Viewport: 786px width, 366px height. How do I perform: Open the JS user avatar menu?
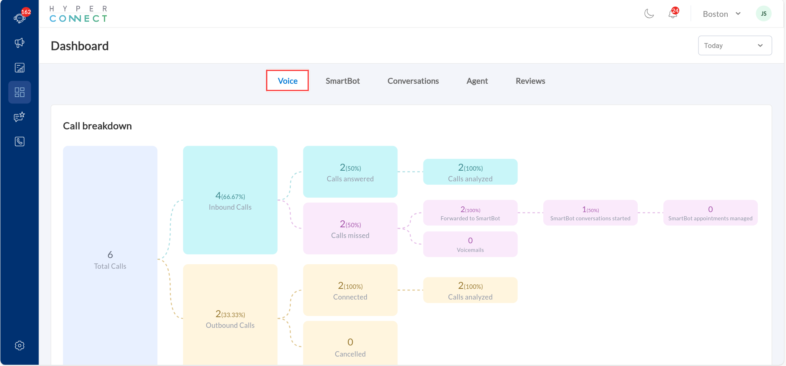763,14
